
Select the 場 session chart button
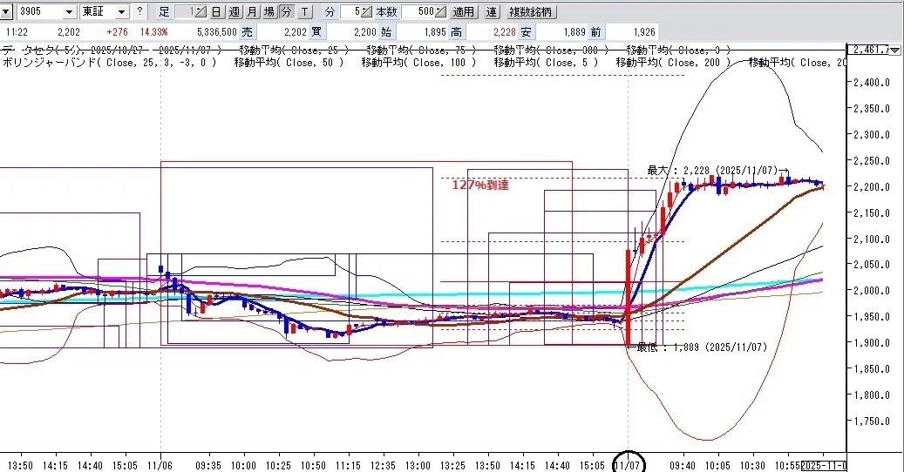269,11
